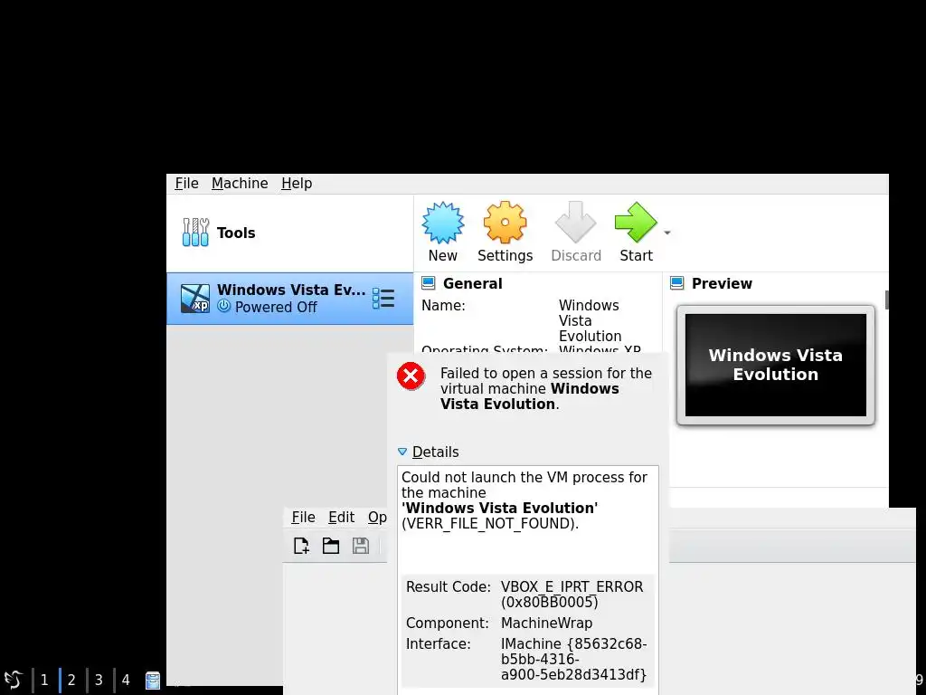
Task: Start the virtual machine
Action: point(636,232)
